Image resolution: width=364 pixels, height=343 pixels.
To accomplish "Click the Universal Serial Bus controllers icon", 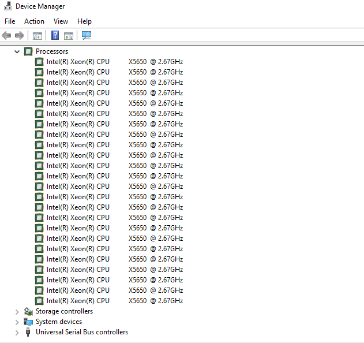I will (28, 332).
